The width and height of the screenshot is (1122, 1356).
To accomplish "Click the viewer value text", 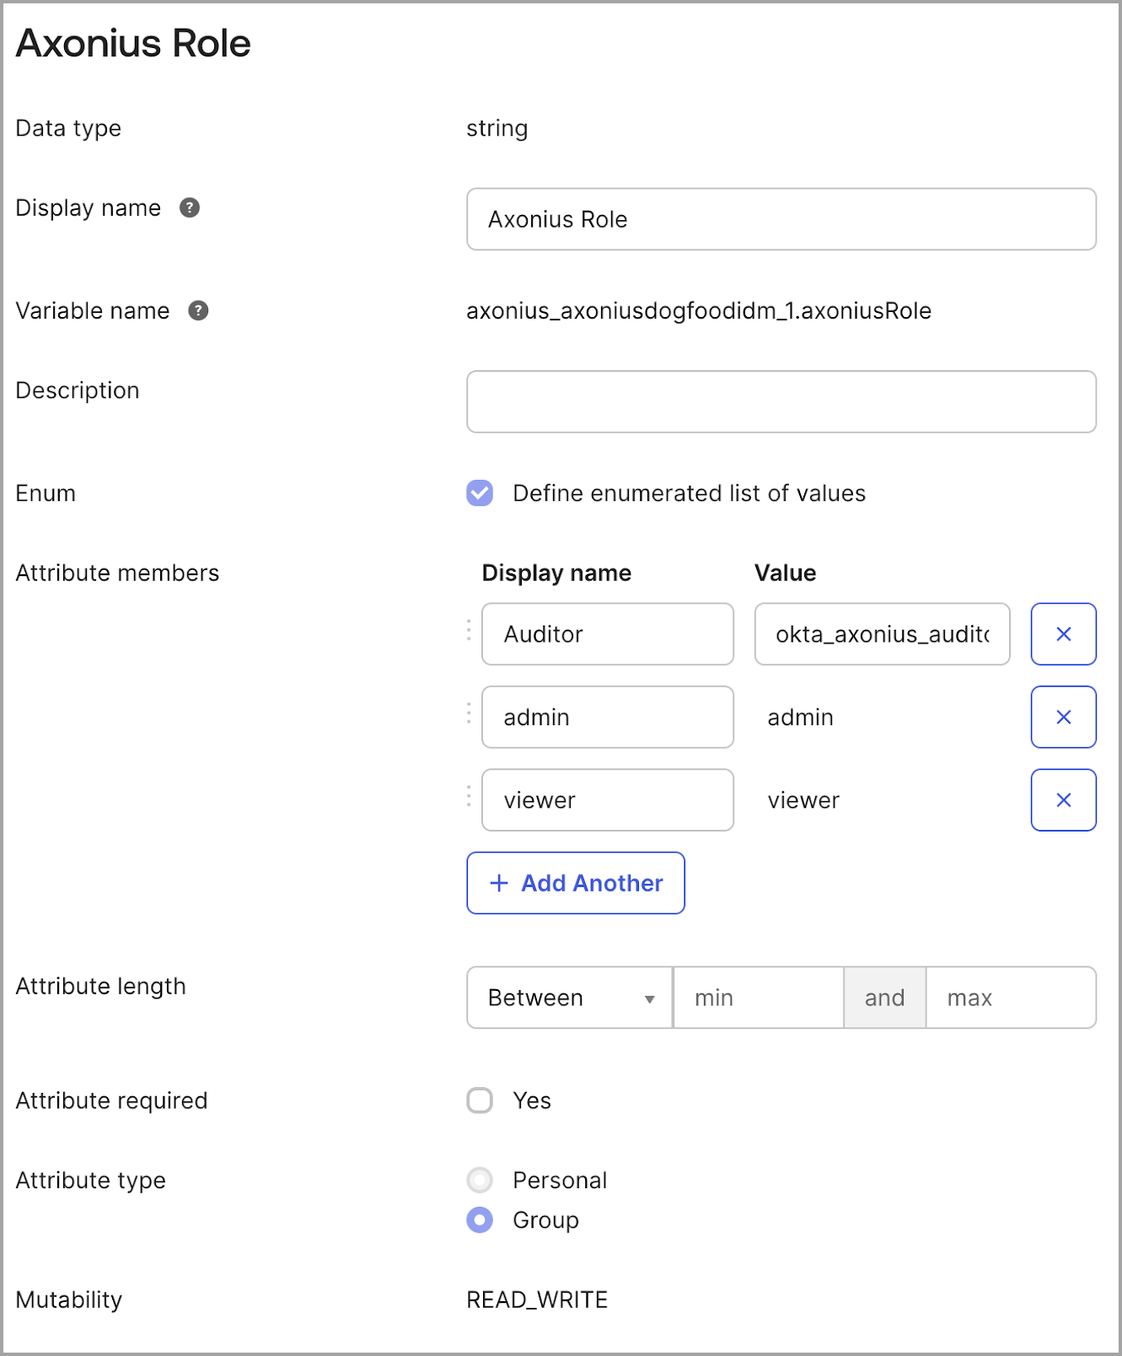I will (803, 800).
